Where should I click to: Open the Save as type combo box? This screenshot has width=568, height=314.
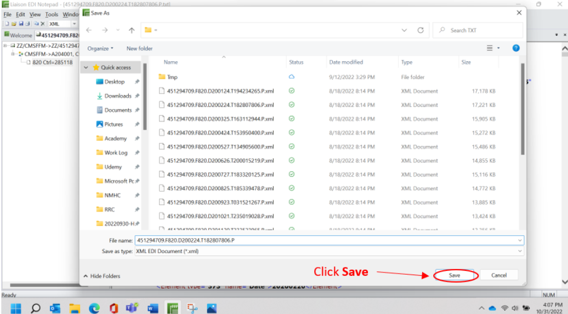pyautogui.click(x=330, y=251)
